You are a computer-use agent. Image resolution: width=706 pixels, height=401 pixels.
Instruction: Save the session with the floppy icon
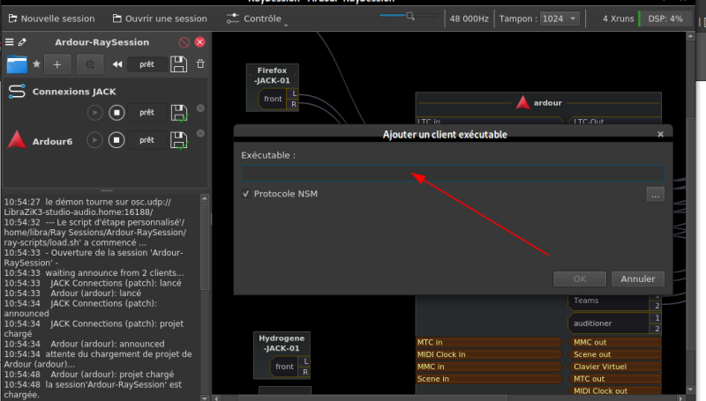tap(179, 64)
